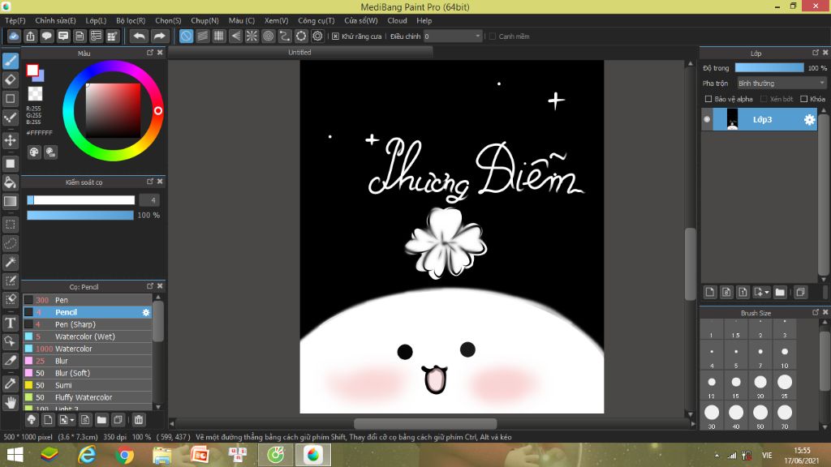Image resolution: width=831 pixels, height=467 pixels.
Task: Choose brush size 10 preset
Action: pyautogui.click(x=785, y=355)
